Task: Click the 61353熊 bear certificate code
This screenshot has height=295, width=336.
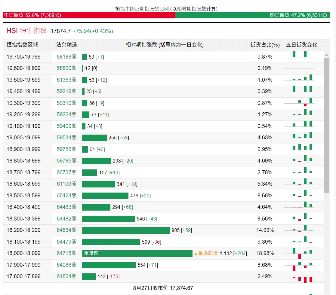Action: [66, 80]
